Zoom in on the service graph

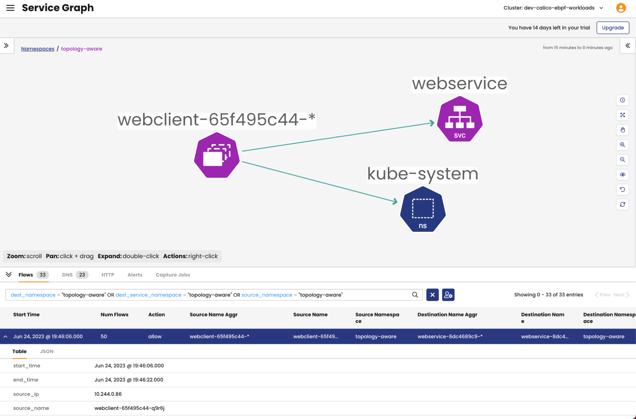[623, 145]
